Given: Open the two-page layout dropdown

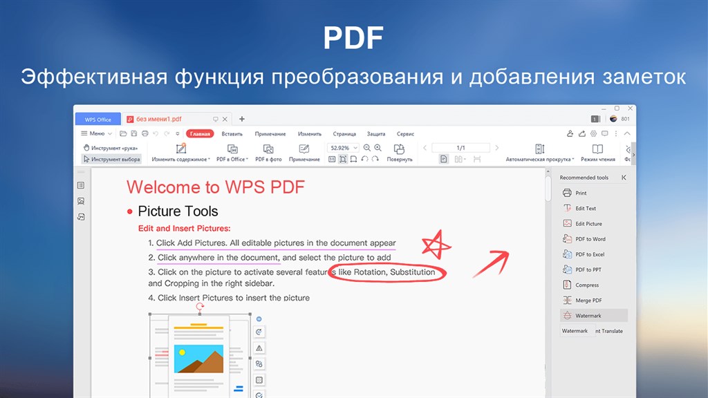Looking at the screenshot, I should click(x=460, y=160).
